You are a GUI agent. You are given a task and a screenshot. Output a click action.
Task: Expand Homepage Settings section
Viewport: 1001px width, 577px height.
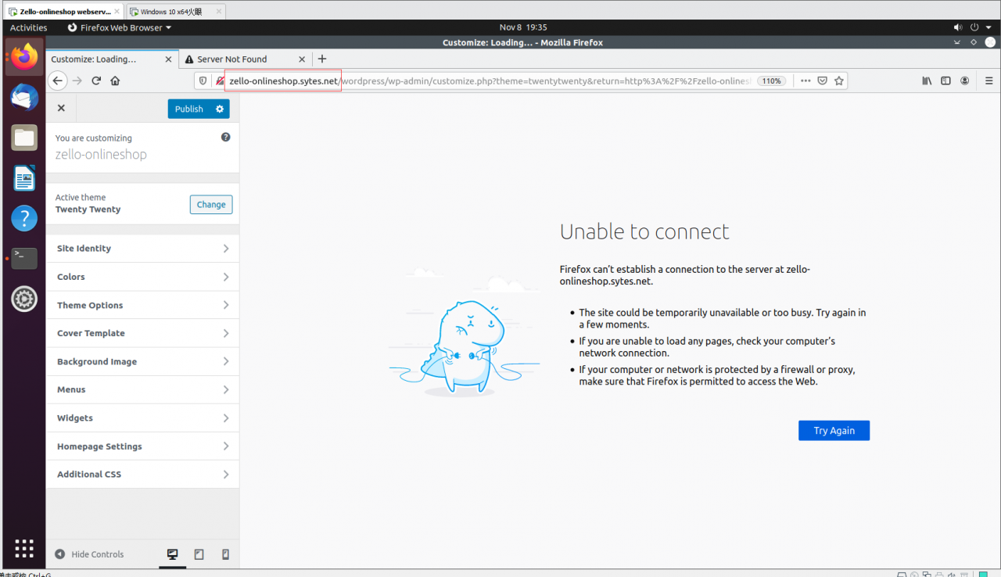[142, 446]
